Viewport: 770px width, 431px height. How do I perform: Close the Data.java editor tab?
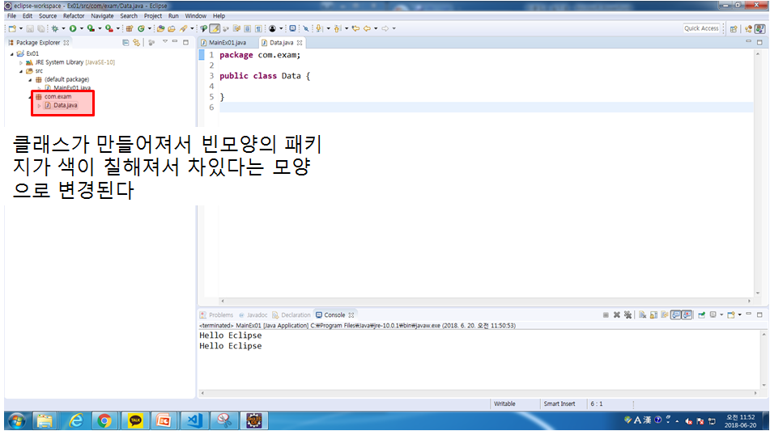300,43
